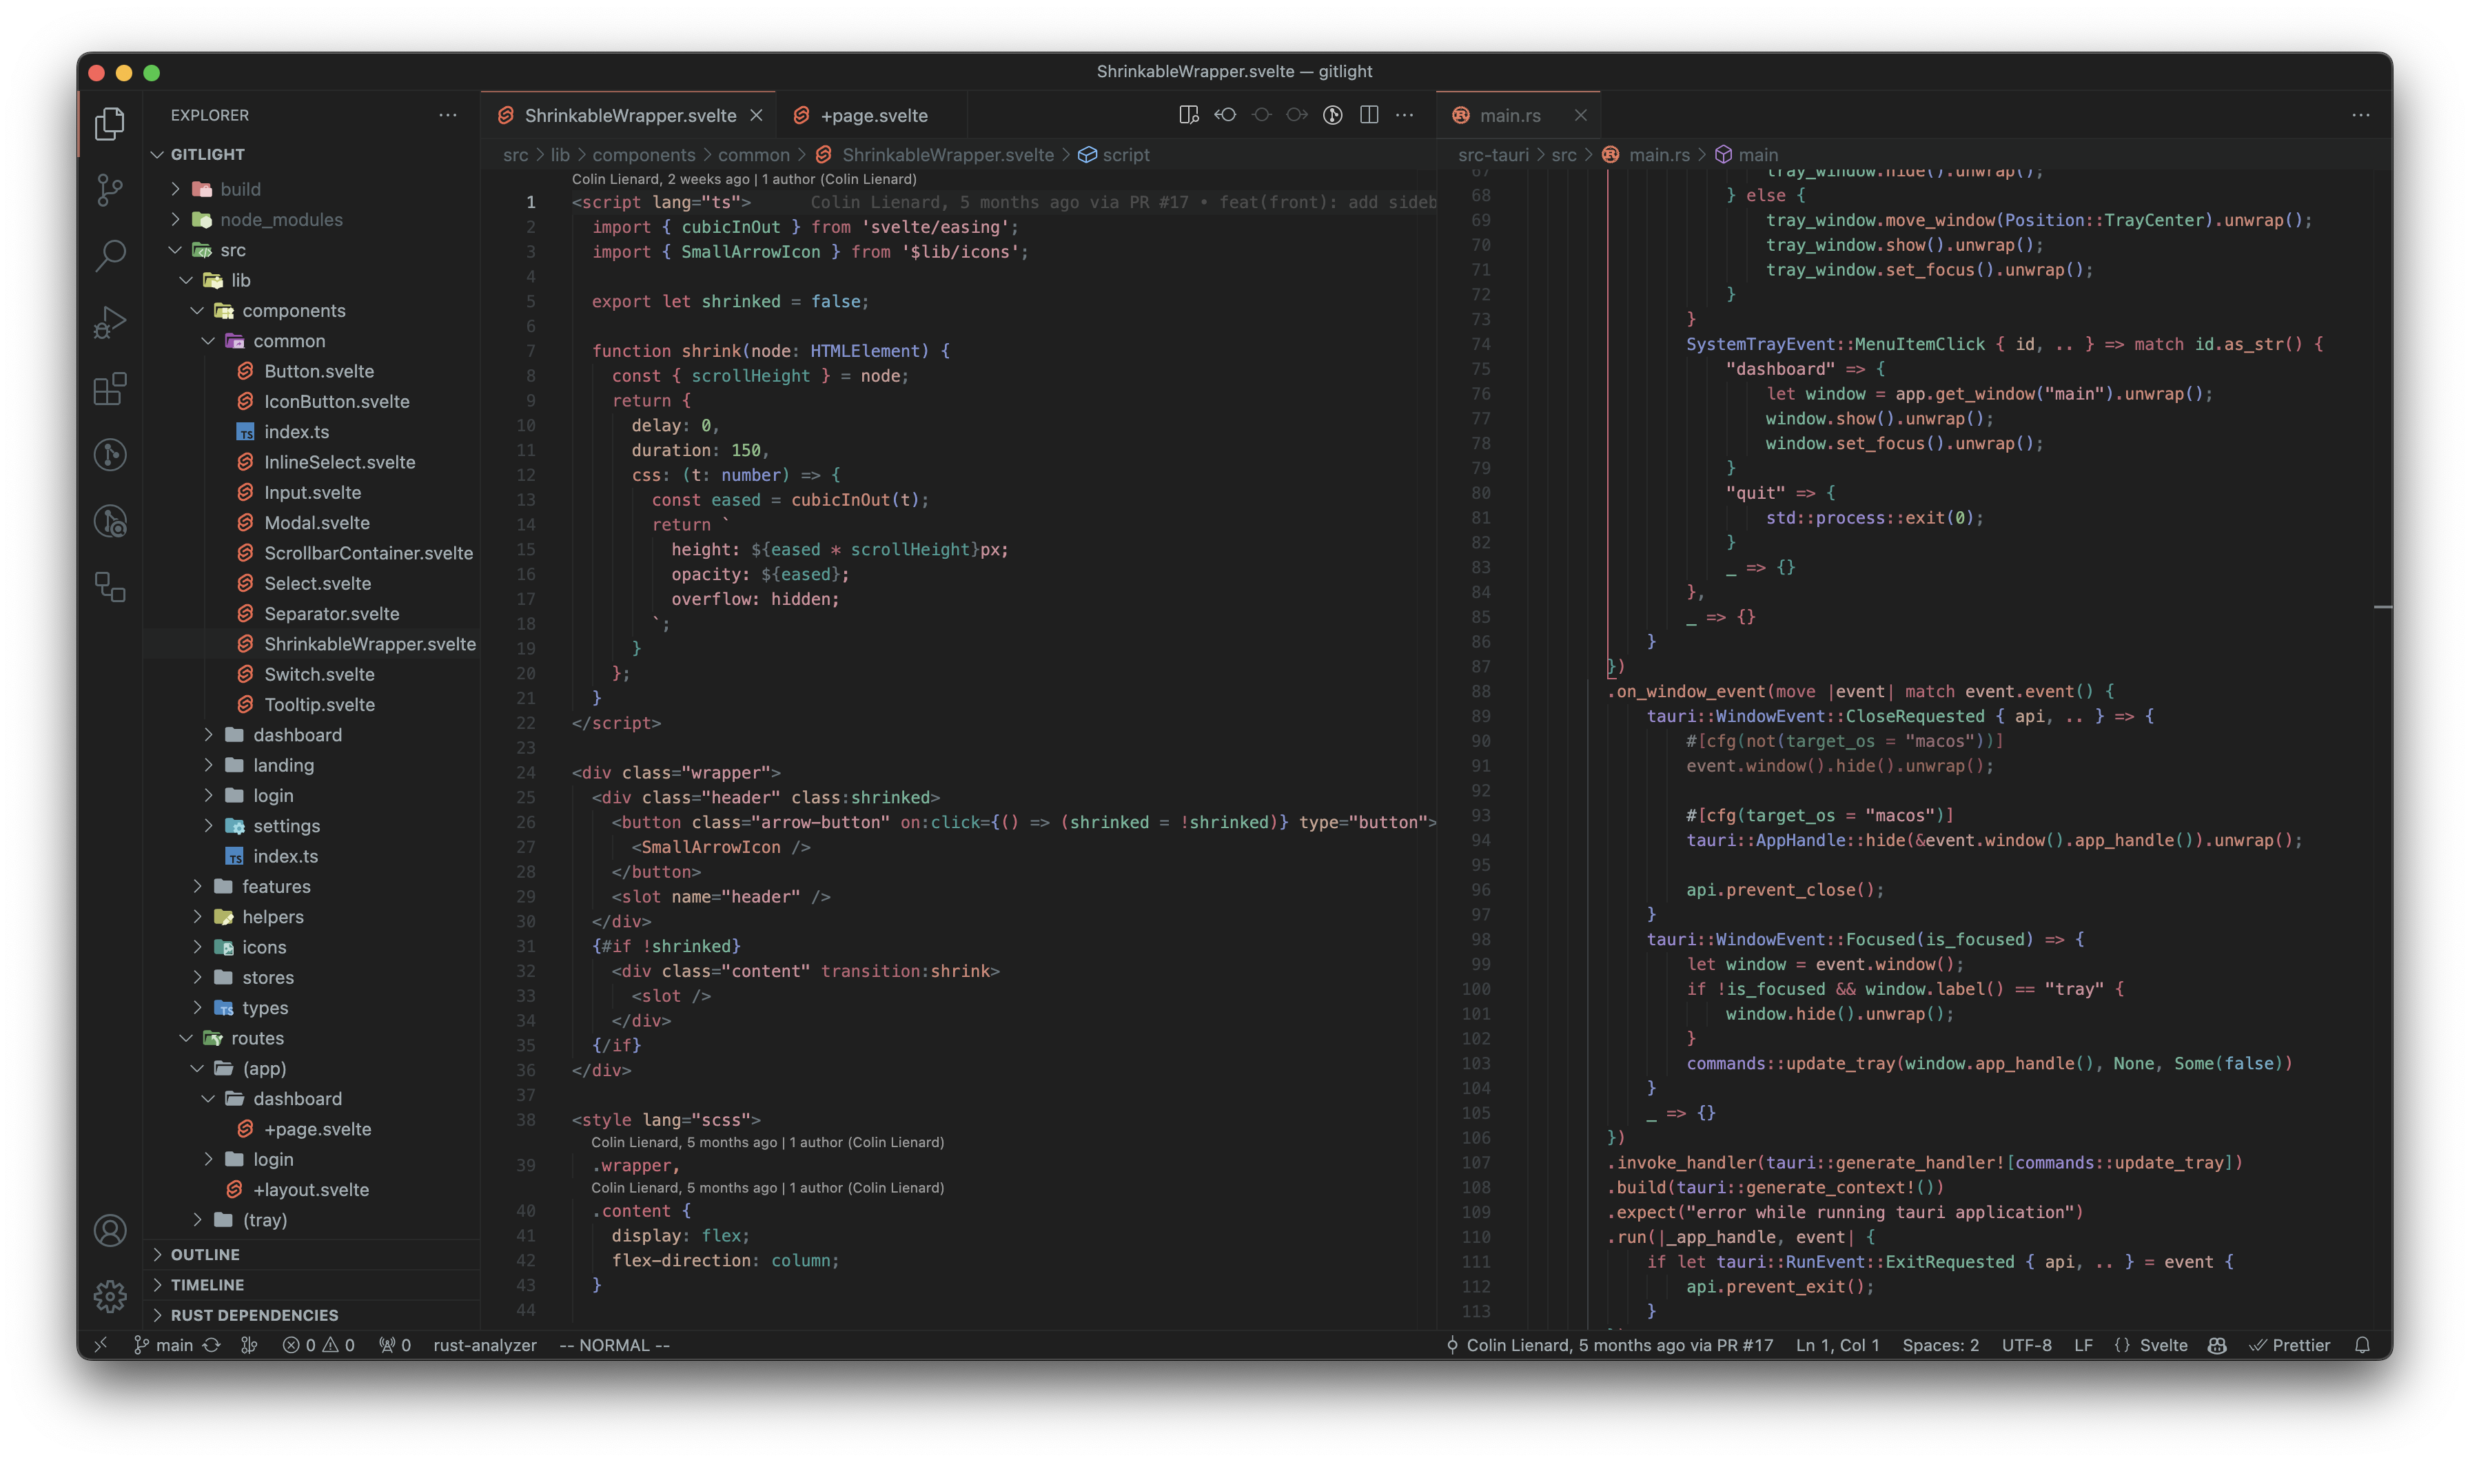The width and height of the screenshot is (2470, 1462).
Task: Toggle GitLens file annotations icon
Action: point(1332,115)
